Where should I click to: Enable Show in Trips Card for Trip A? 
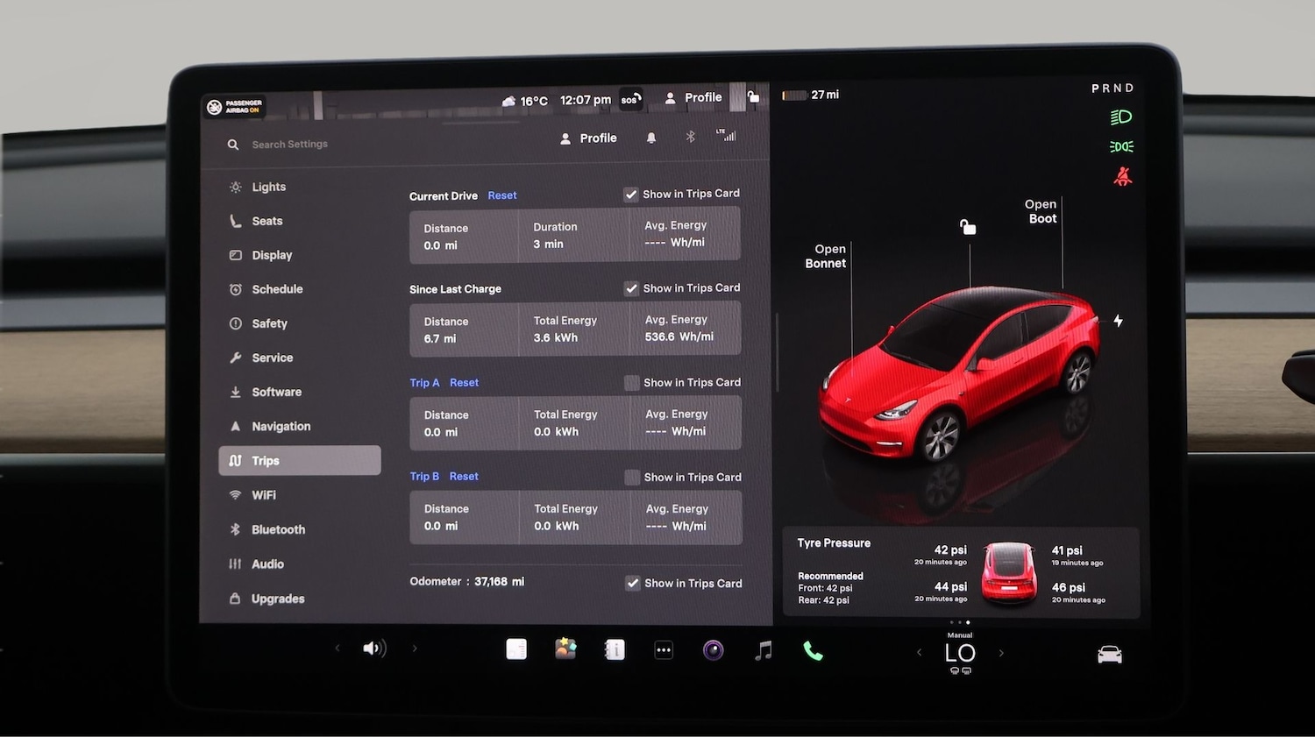point(631,382)
